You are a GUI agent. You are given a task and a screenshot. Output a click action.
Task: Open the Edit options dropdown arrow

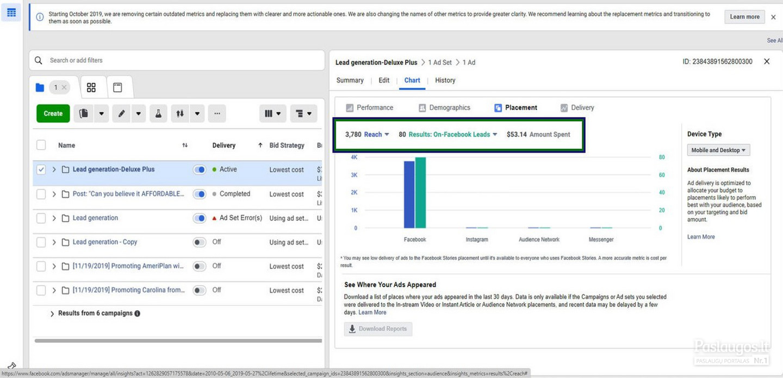[139, 114]
